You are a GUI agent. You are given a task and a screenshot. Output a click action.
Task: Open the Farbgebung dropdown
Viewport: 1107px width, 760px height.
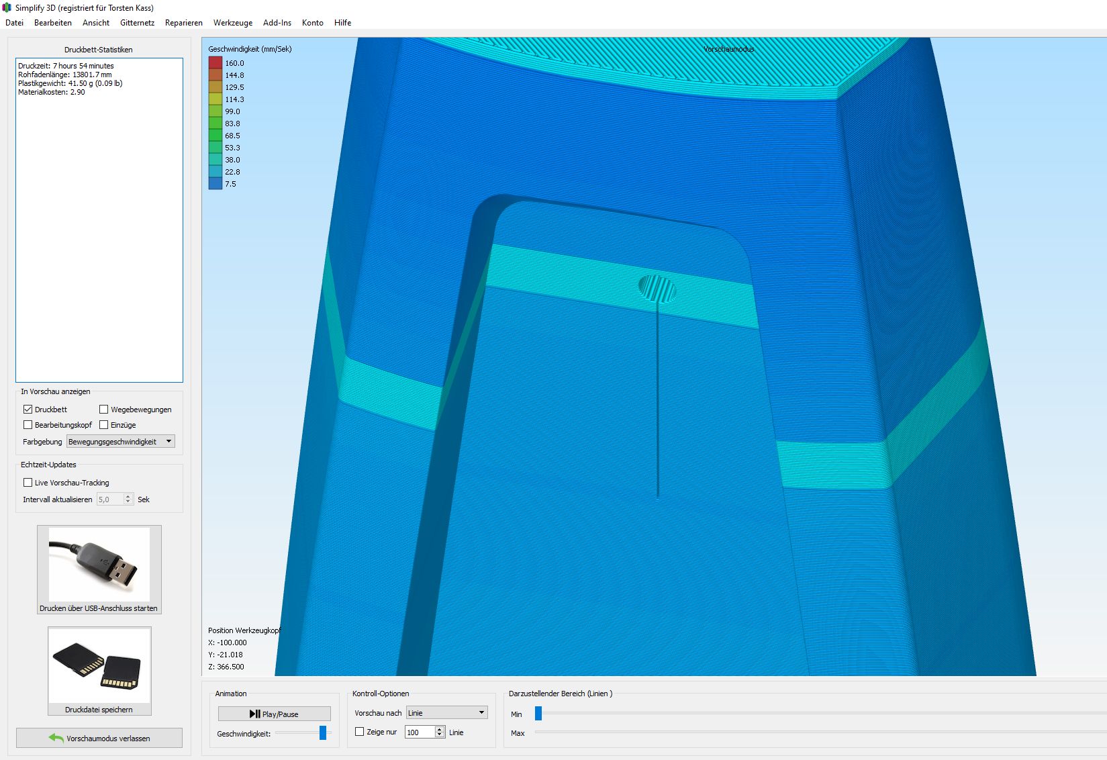pyautogui.click(x=121, y=441)
